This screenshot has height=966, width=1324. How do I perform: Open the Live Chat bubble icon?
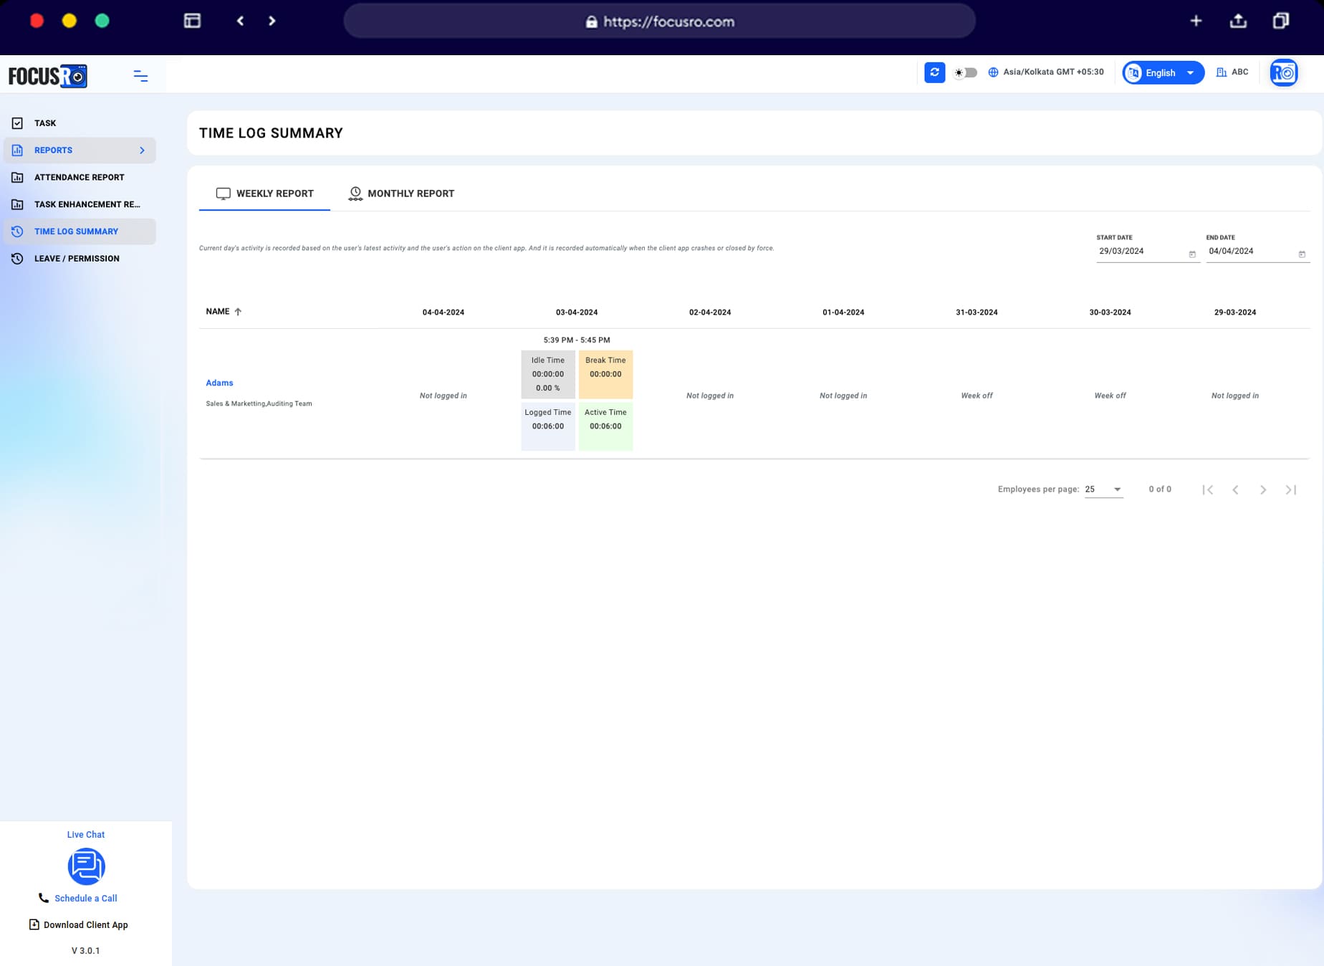[x=86, y=866]
